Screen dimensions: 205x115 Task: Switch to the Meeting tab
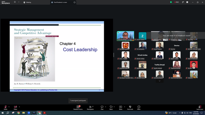(27, 2)
